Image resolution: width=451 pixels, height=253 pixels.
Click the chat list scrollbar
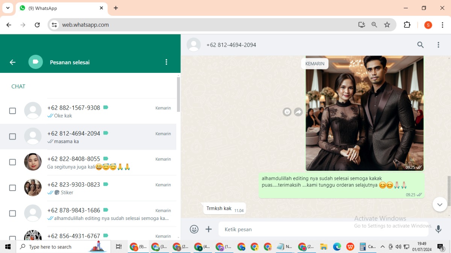pyautogui.click(x=178, y=94)
